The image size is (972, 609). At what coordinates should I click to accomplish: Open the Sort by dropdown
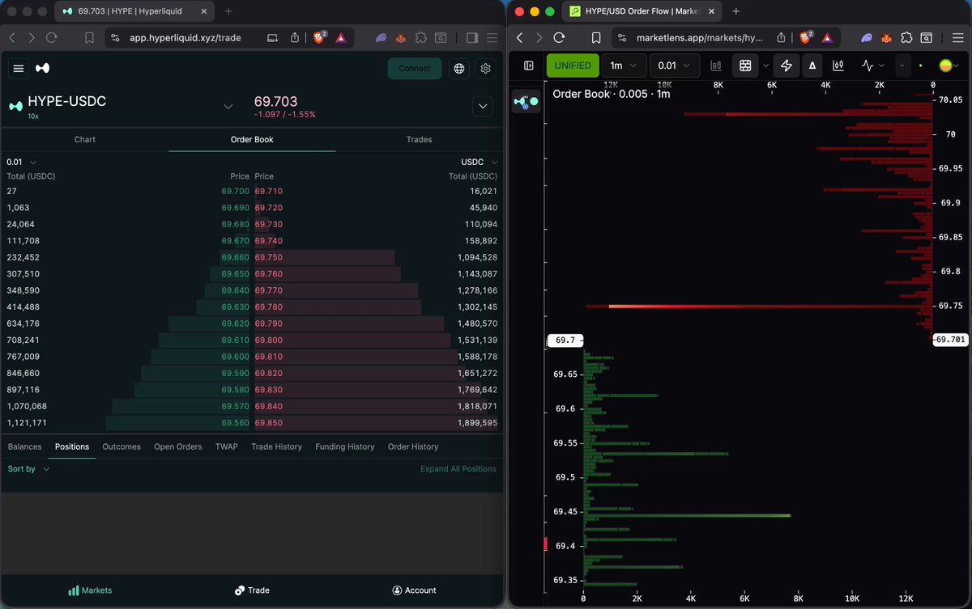pos(29,469)
